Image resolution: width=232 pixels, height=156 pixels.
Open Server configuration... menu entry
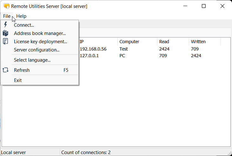(37, 50)
